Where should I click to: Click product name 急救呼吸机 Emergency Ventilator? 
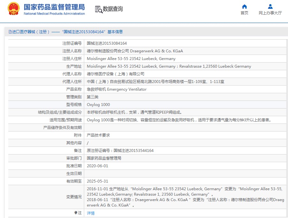tap(117, 89)
